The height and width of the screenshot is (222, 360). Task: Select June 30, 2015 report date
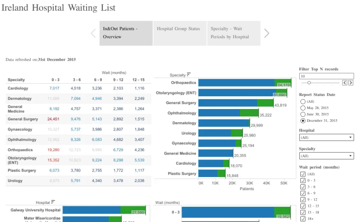(303, 114)
